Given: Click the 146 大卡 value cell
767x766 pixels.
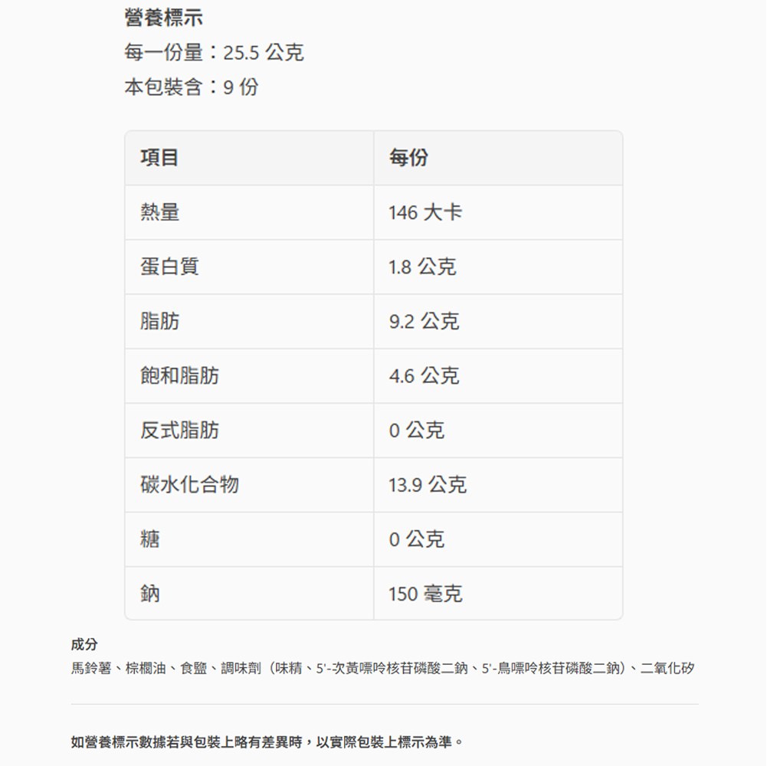Looking at the screenshot, I should (424, 212).
